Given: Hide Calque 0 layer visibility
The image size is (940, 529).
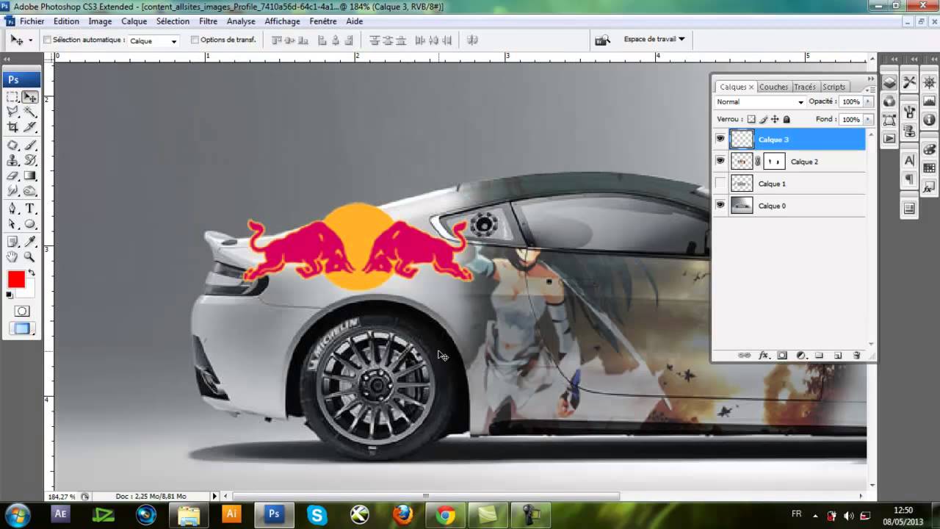Looking at the screenshot, I should point(720,206).
